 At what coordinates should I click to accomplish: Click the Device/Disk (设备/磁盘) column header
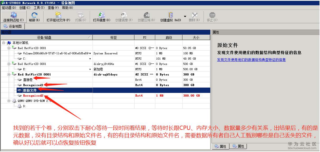[x=47, y=37]
